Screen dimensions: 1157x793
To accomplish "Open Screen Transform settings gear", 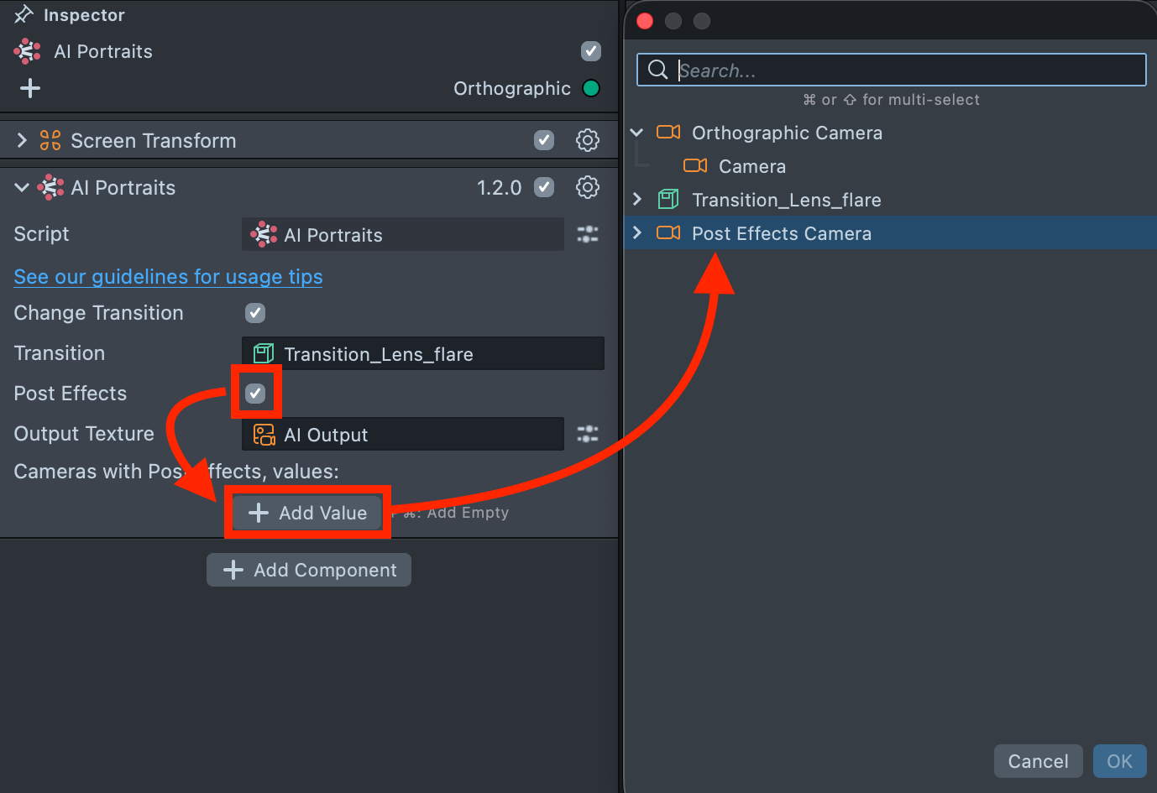I will [587, 140].
